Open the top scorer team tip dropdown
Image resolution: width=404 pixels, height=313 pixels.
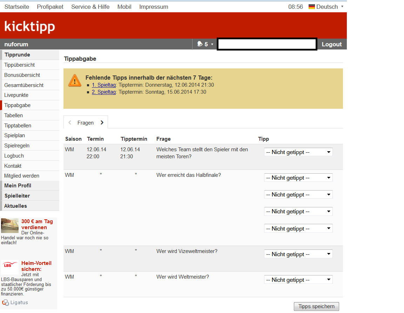[298, 152]
